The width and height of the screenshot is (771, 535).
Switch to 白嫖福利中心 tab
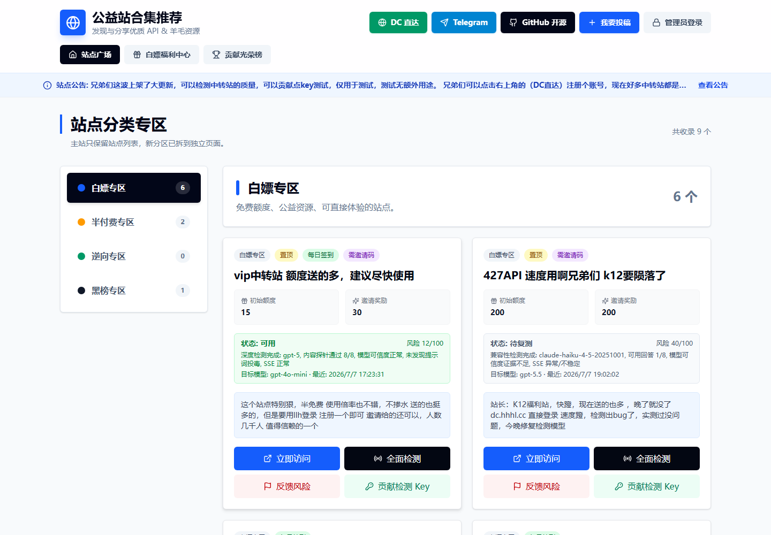coord(162,55)
